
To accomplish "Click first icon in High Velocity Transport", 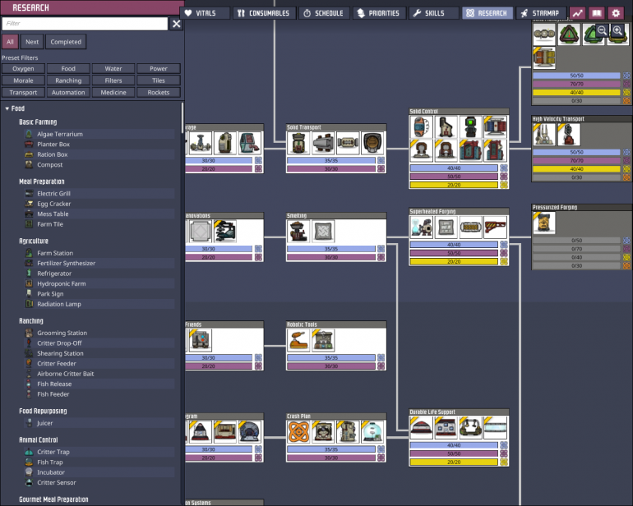I will [543, 135].
